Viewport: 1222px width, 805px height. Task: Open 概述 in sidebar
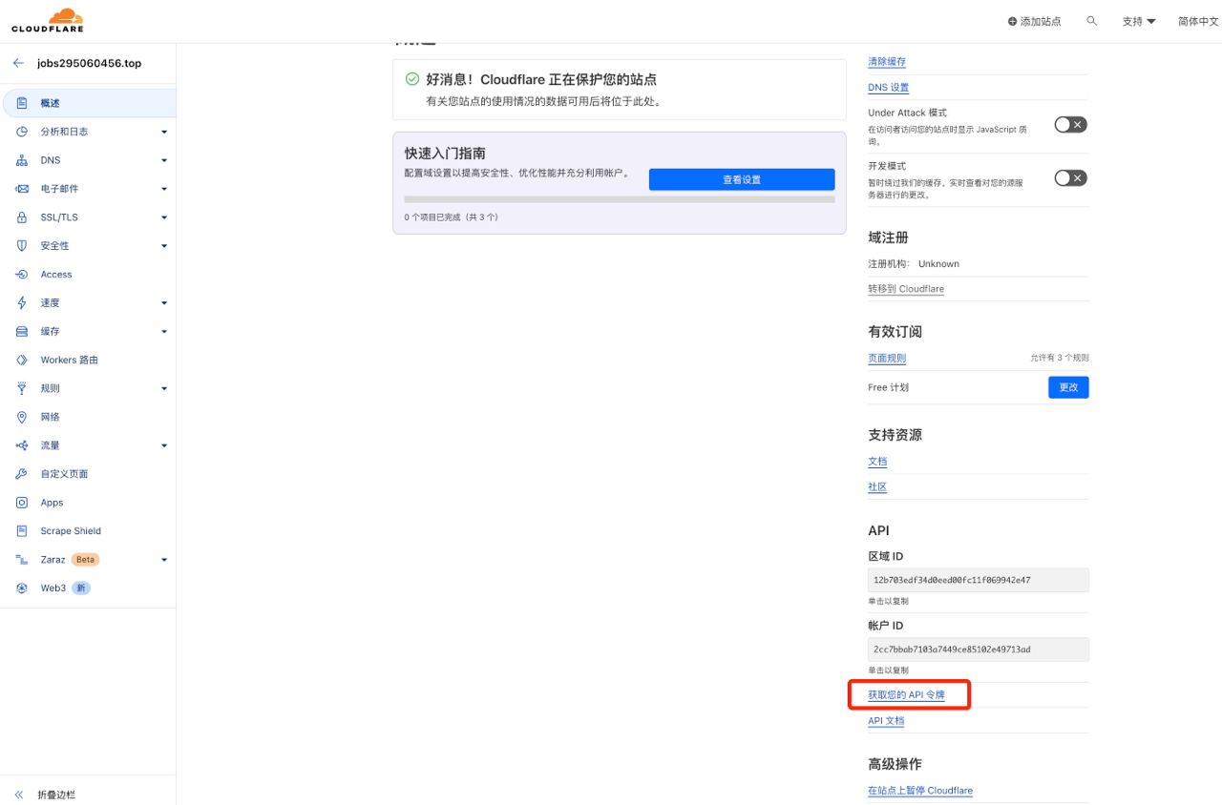pyautogui.click(x=89, y=103)
